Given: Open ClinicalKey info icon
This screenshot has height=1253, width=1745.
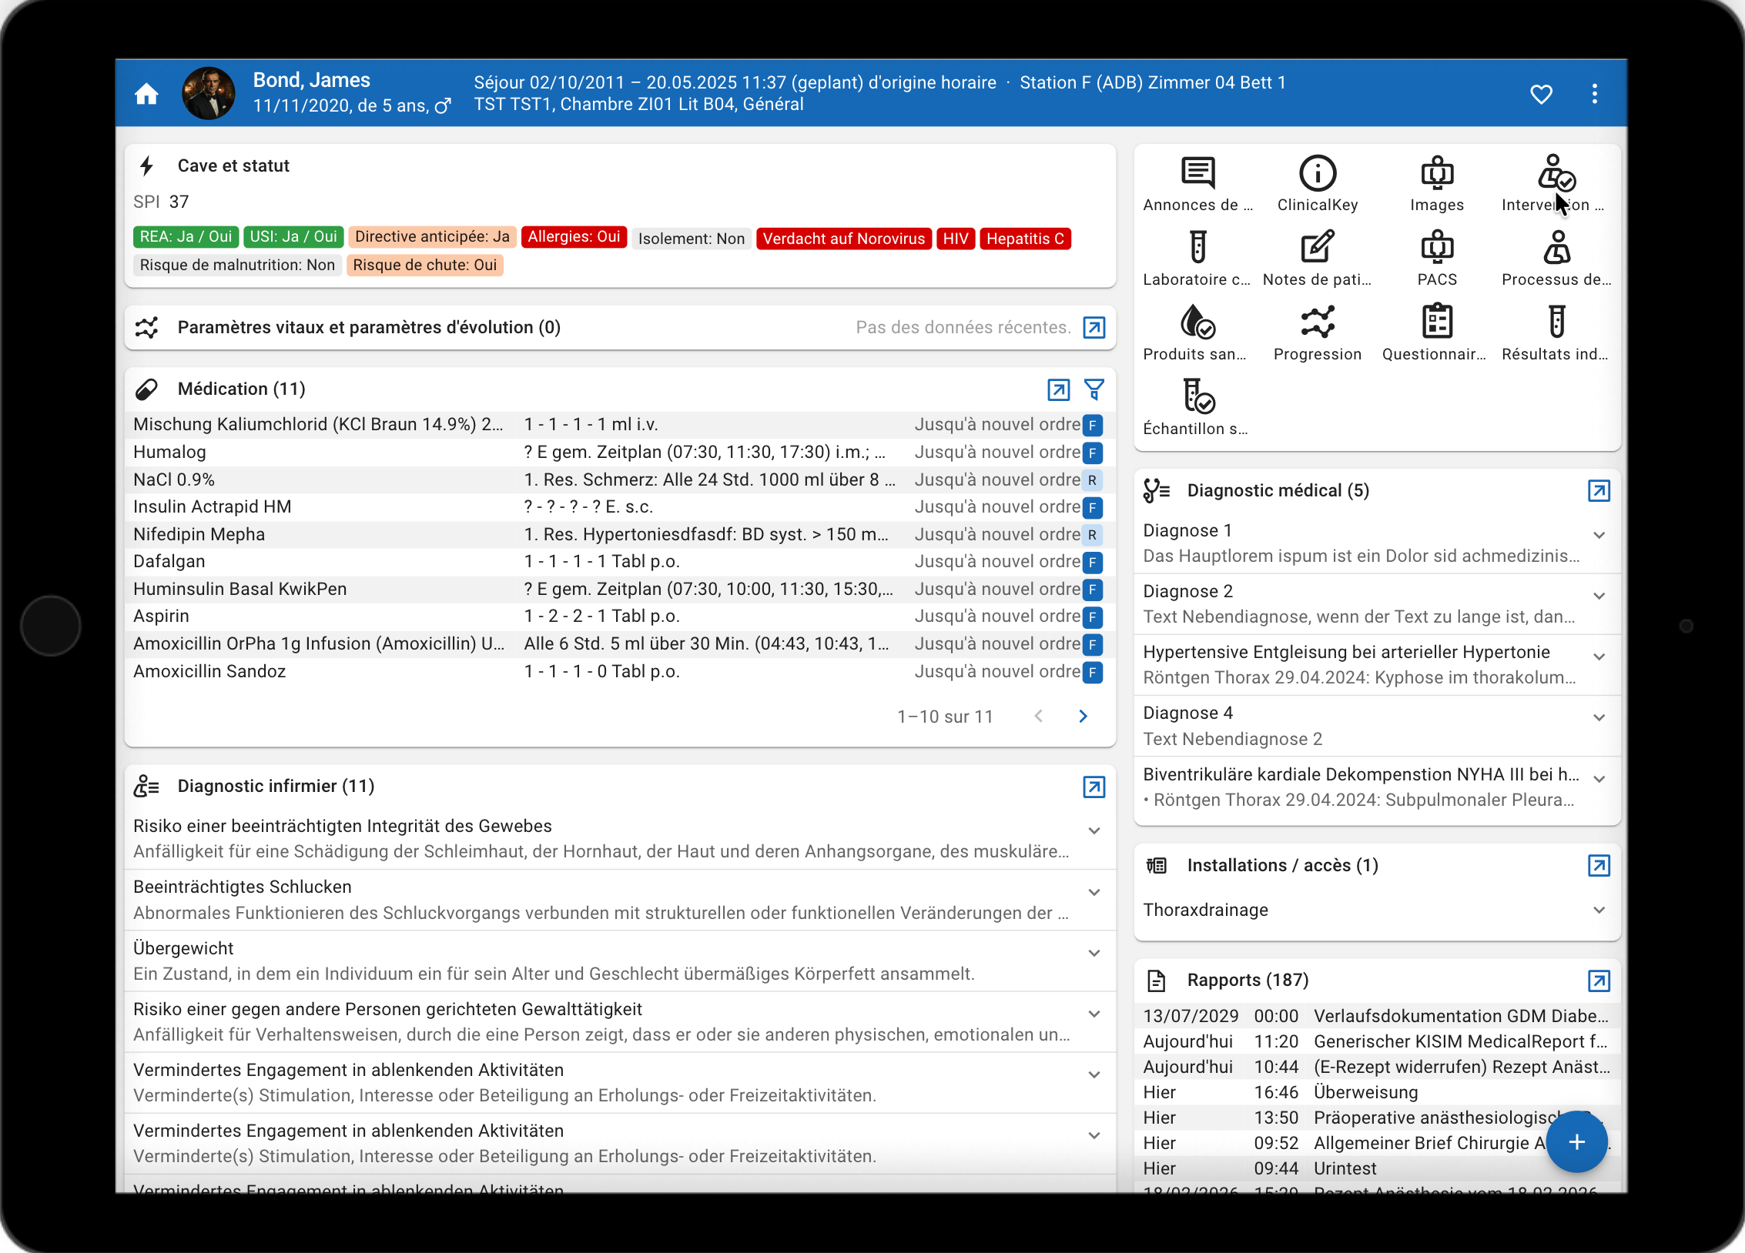Looking at the screenshot, I should tap(1318, 173).
